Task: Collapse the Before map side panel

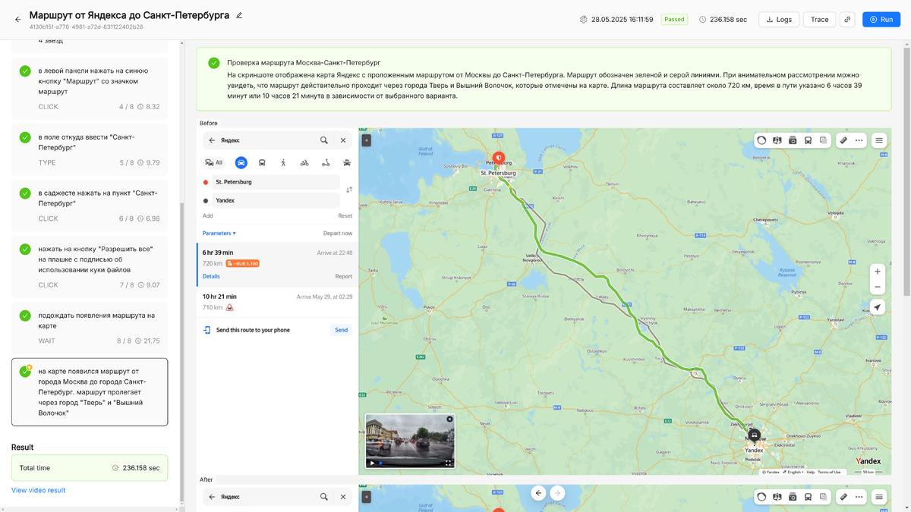Action: 367,140
